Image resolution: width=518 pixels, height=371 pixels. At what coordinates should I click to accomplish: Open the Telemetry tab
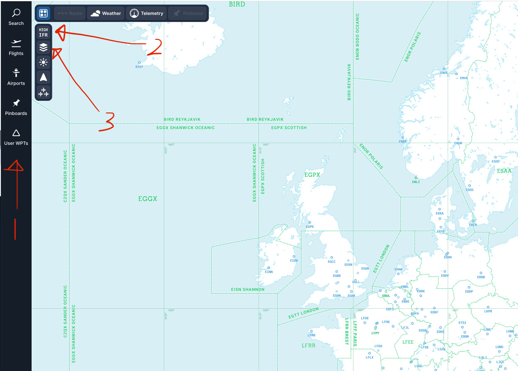146,13
